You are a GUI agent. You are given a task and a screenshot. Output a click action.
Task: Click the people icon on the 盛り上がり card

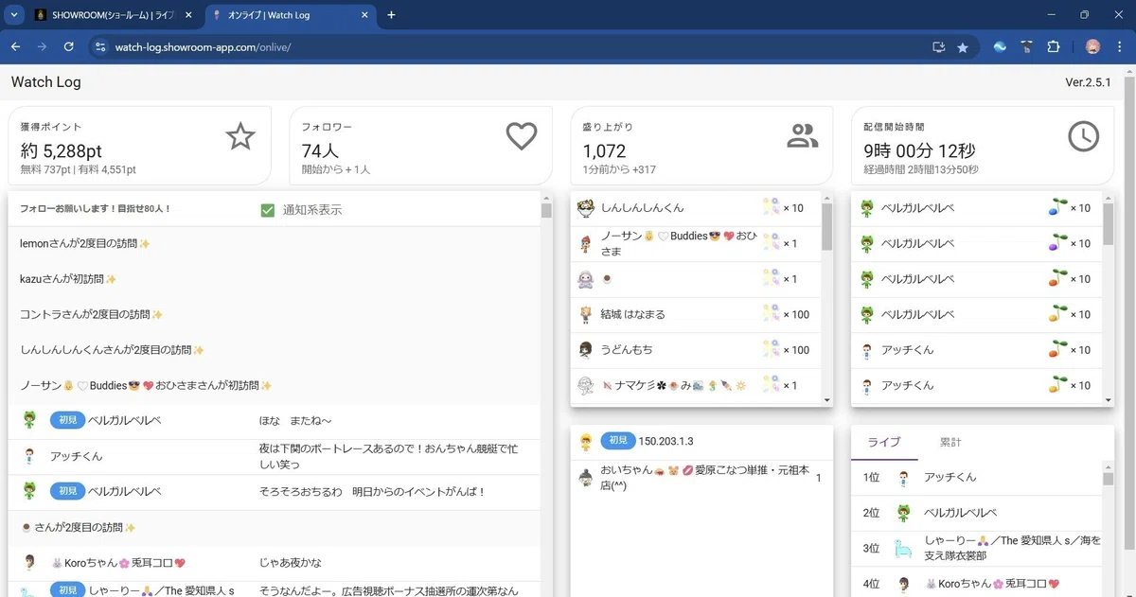pyautogui.click(x=802, y=137)
